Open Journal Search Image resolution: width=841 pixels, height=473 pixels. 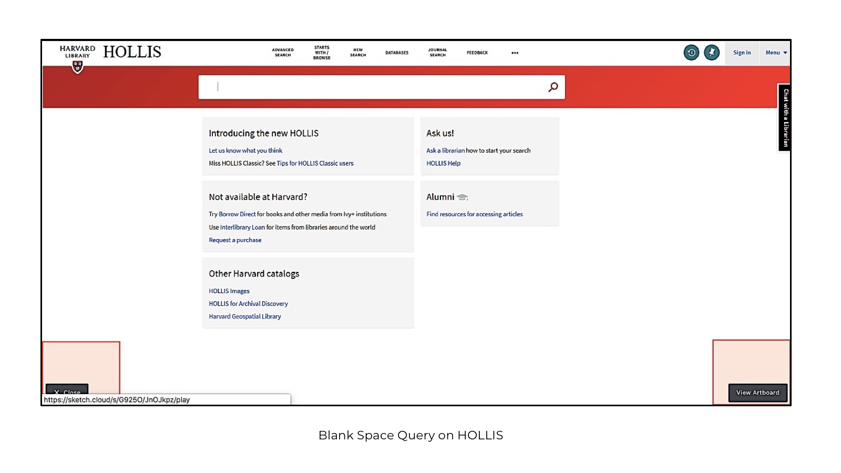point(437,53)
